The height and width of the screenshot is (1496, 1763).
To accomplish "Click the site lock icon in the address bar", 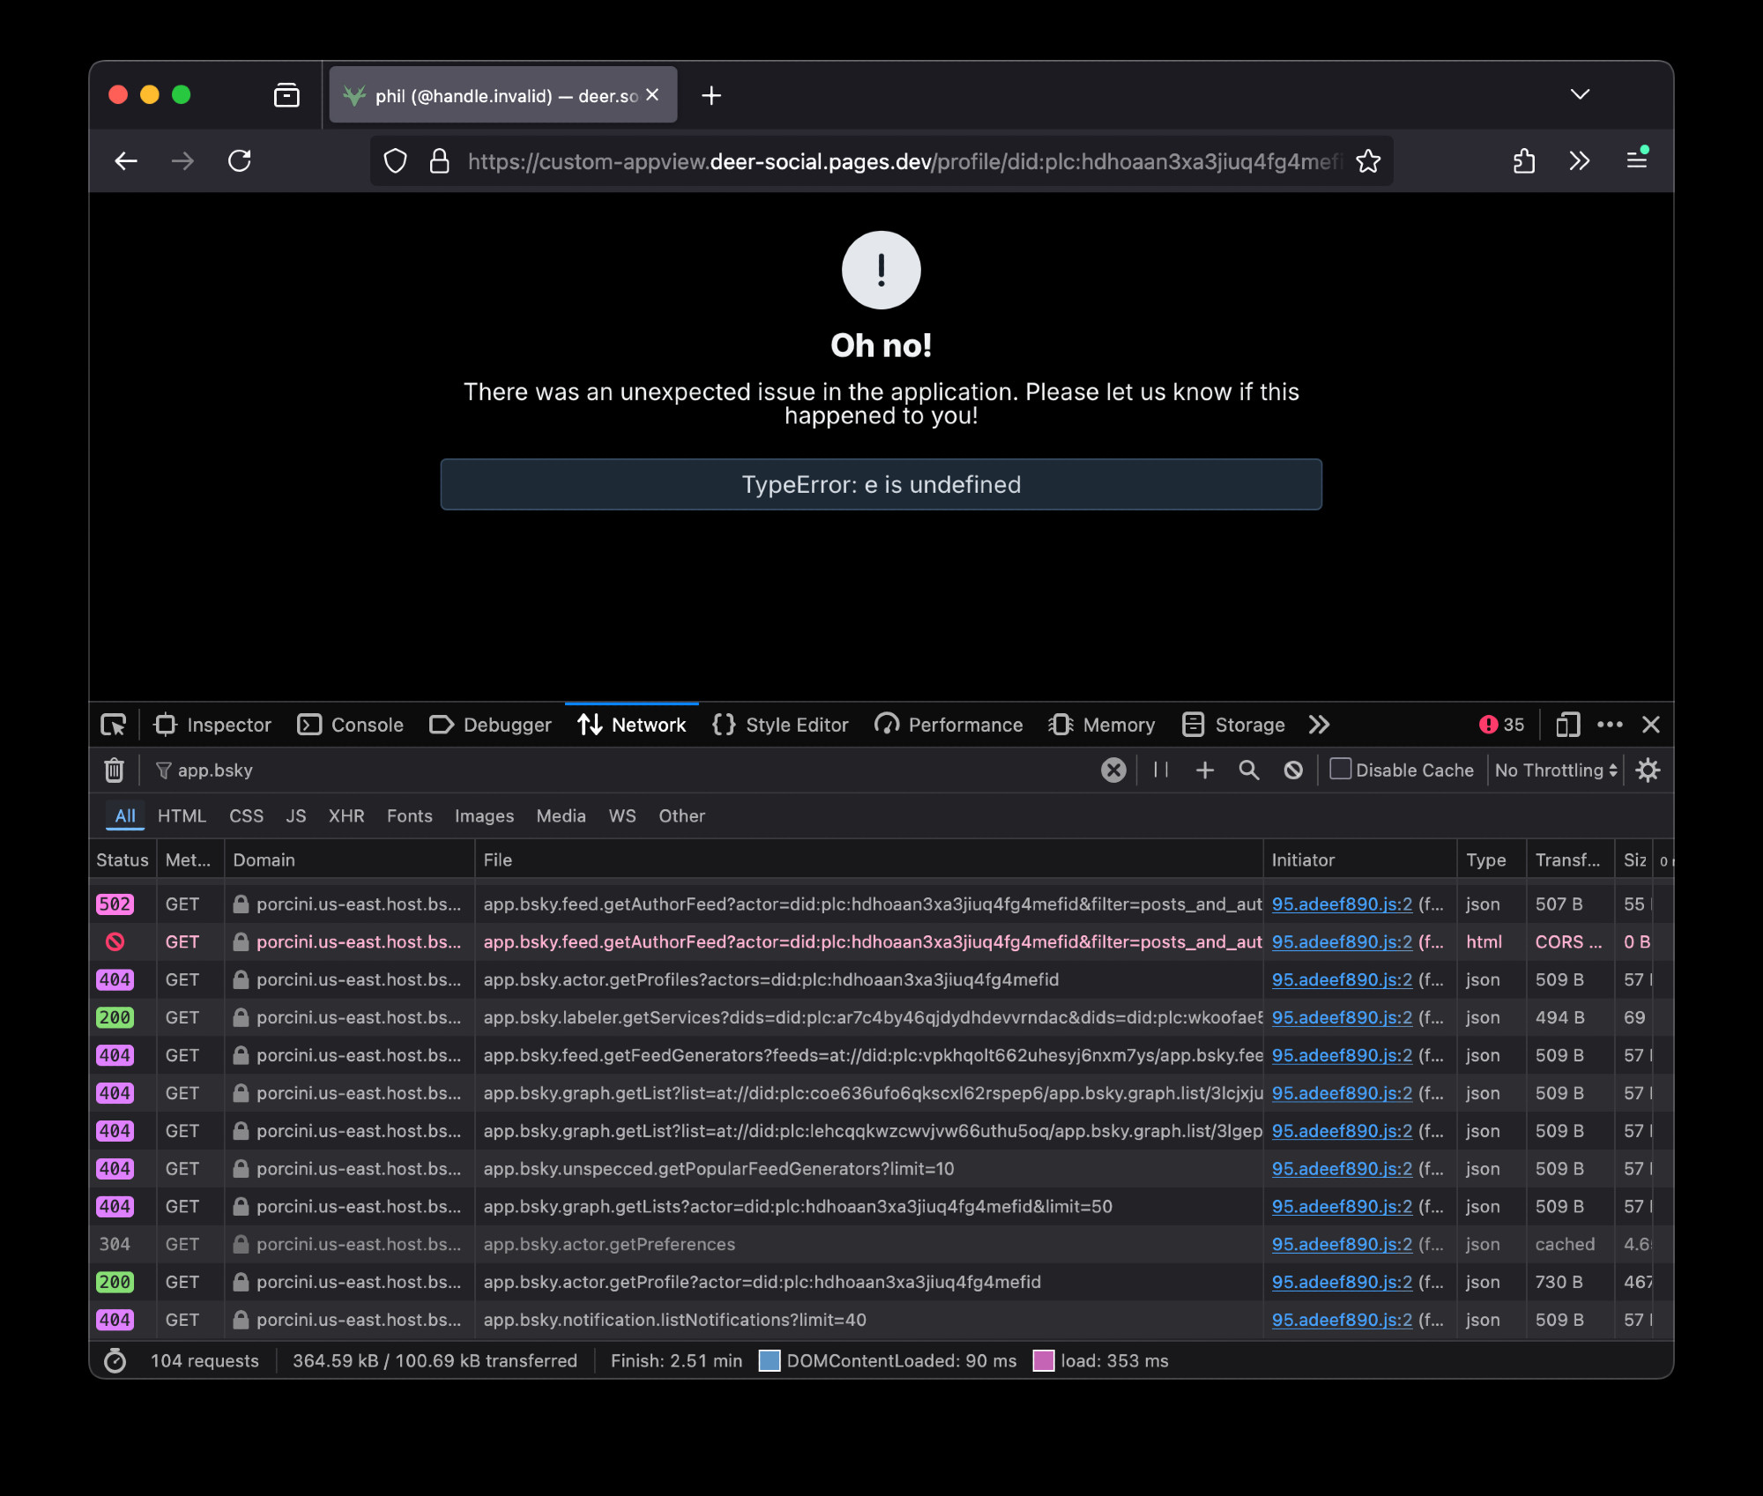I will pyautogui.click(x=439, y=161).
